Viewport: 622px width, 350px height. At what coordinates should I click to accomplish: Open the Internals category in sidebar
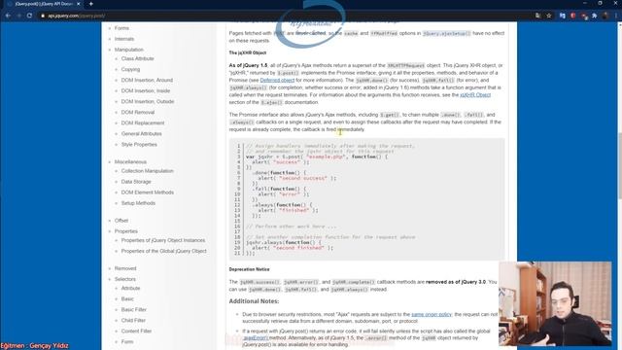(x=124, y=39)
